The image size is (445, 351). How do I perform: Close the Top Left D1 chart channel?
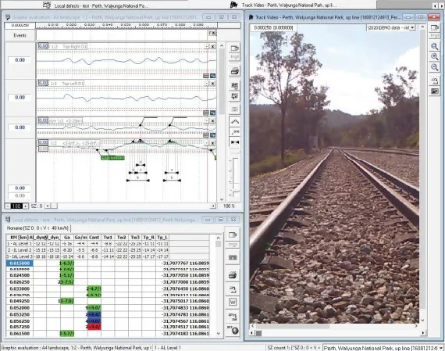212,84
